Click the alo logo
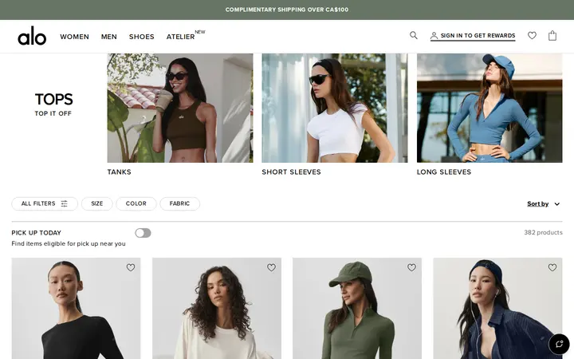Screen dimensions: 574x359 click(32, 36)
